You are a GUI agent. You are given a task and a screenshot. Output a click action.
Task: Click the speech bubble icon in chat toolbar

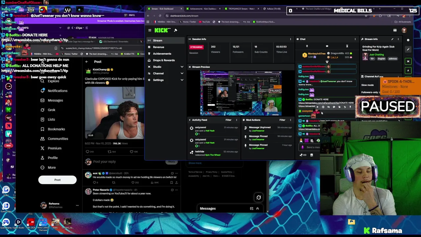point(327,46)
